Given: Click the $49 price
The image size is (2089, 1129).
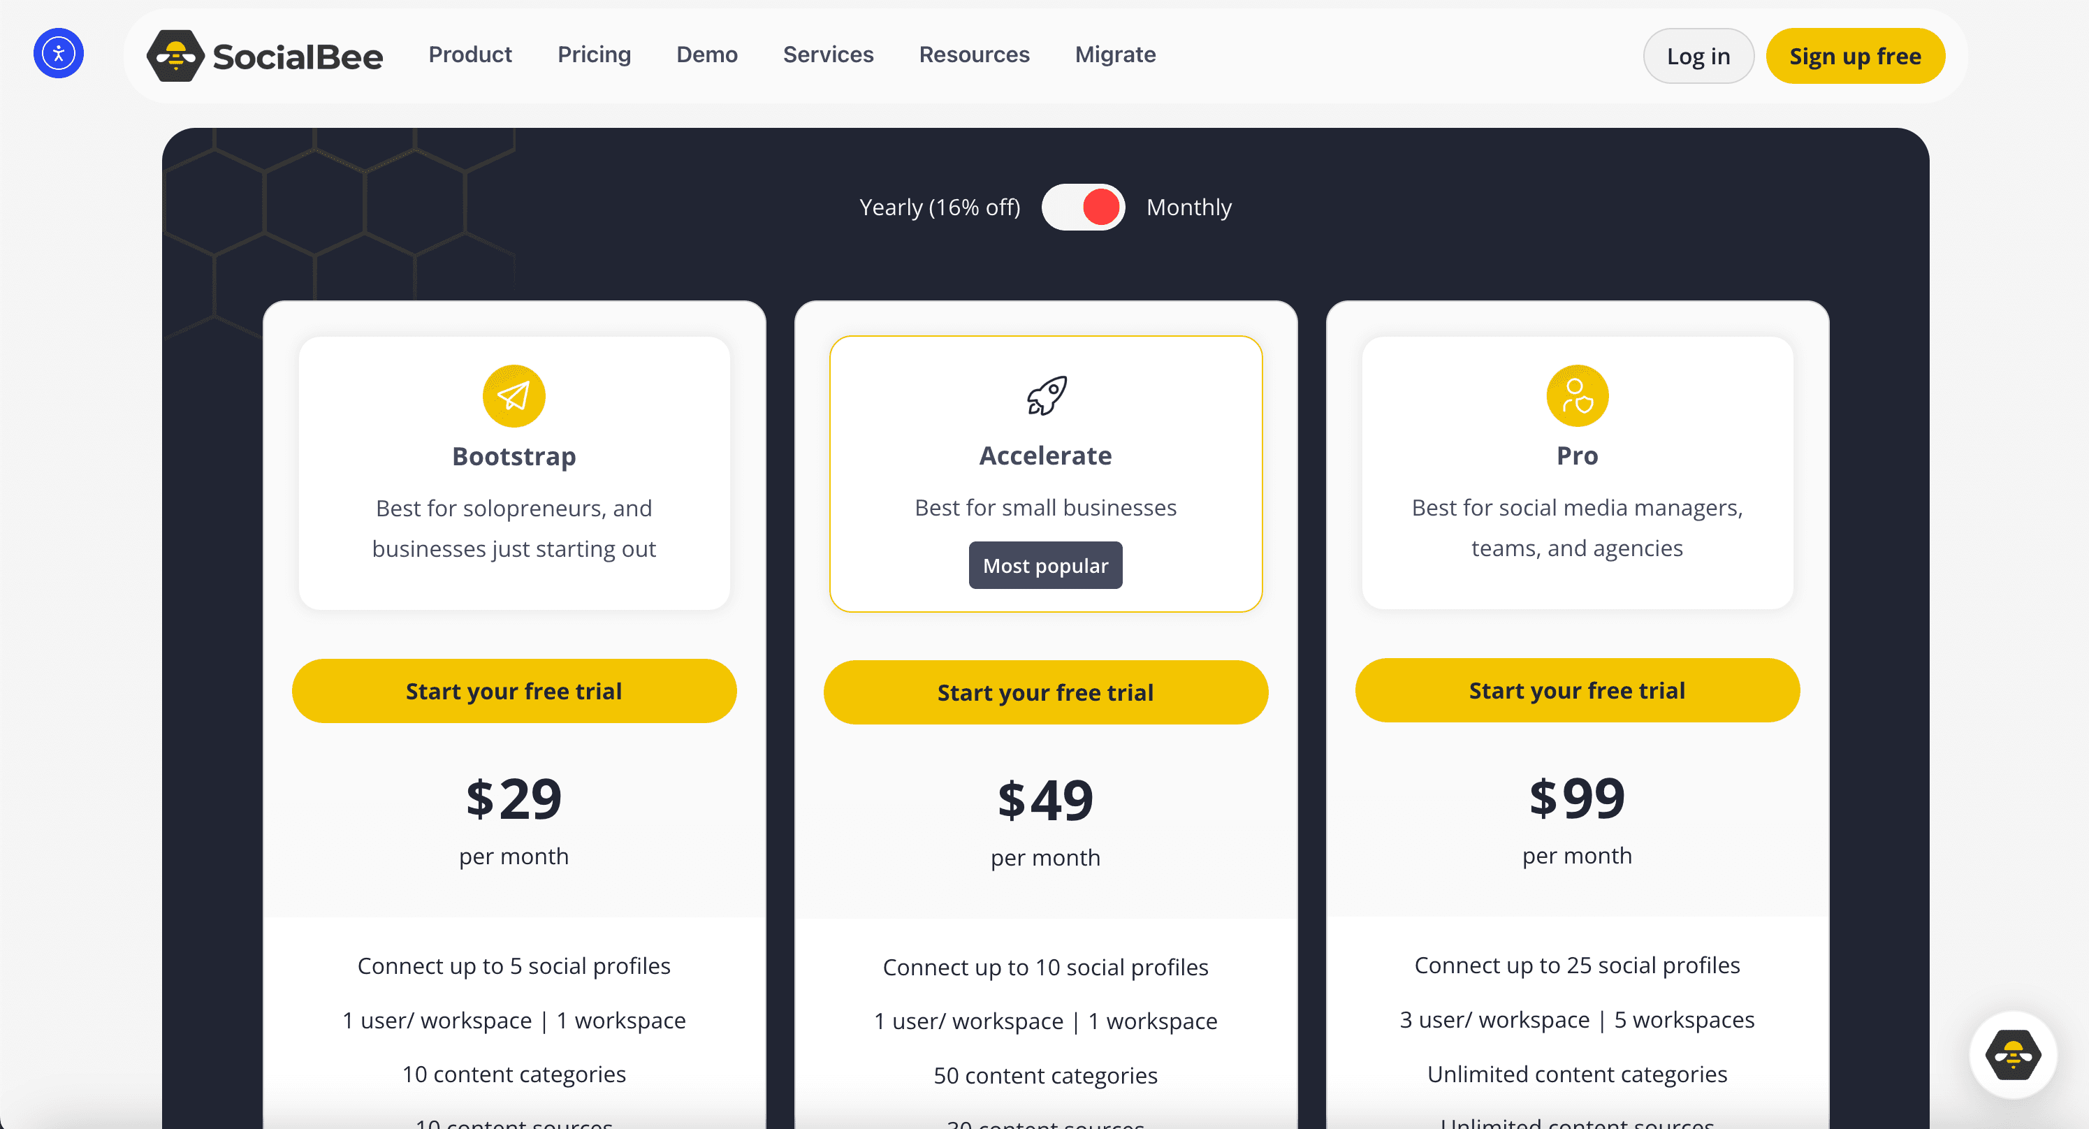Looking at the screenshot, I should pyautogui.click(x=1046, y=800).
